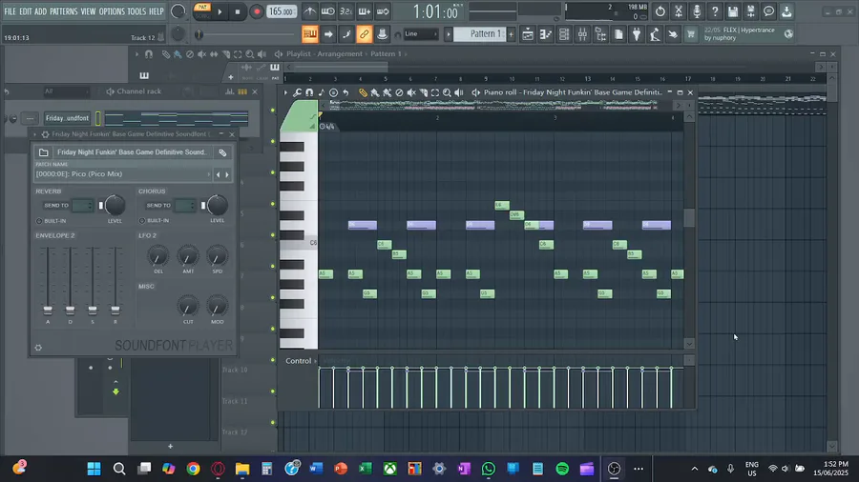
Task: Select the Piano roll select tool
Action: [435, 93]
